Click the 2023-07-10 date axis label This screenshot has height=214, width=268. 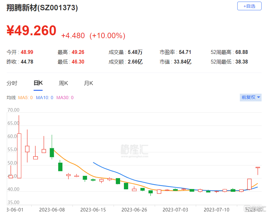tap(216, 210)
